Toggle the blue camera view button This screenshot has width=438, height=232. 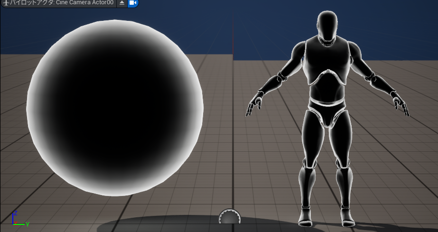(133, 3)
